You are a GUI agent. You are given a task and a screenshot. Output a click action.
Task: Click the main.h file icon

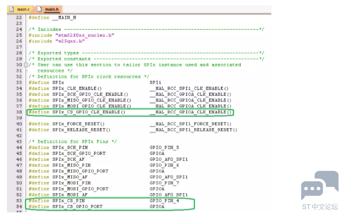(x=39, y=10)
